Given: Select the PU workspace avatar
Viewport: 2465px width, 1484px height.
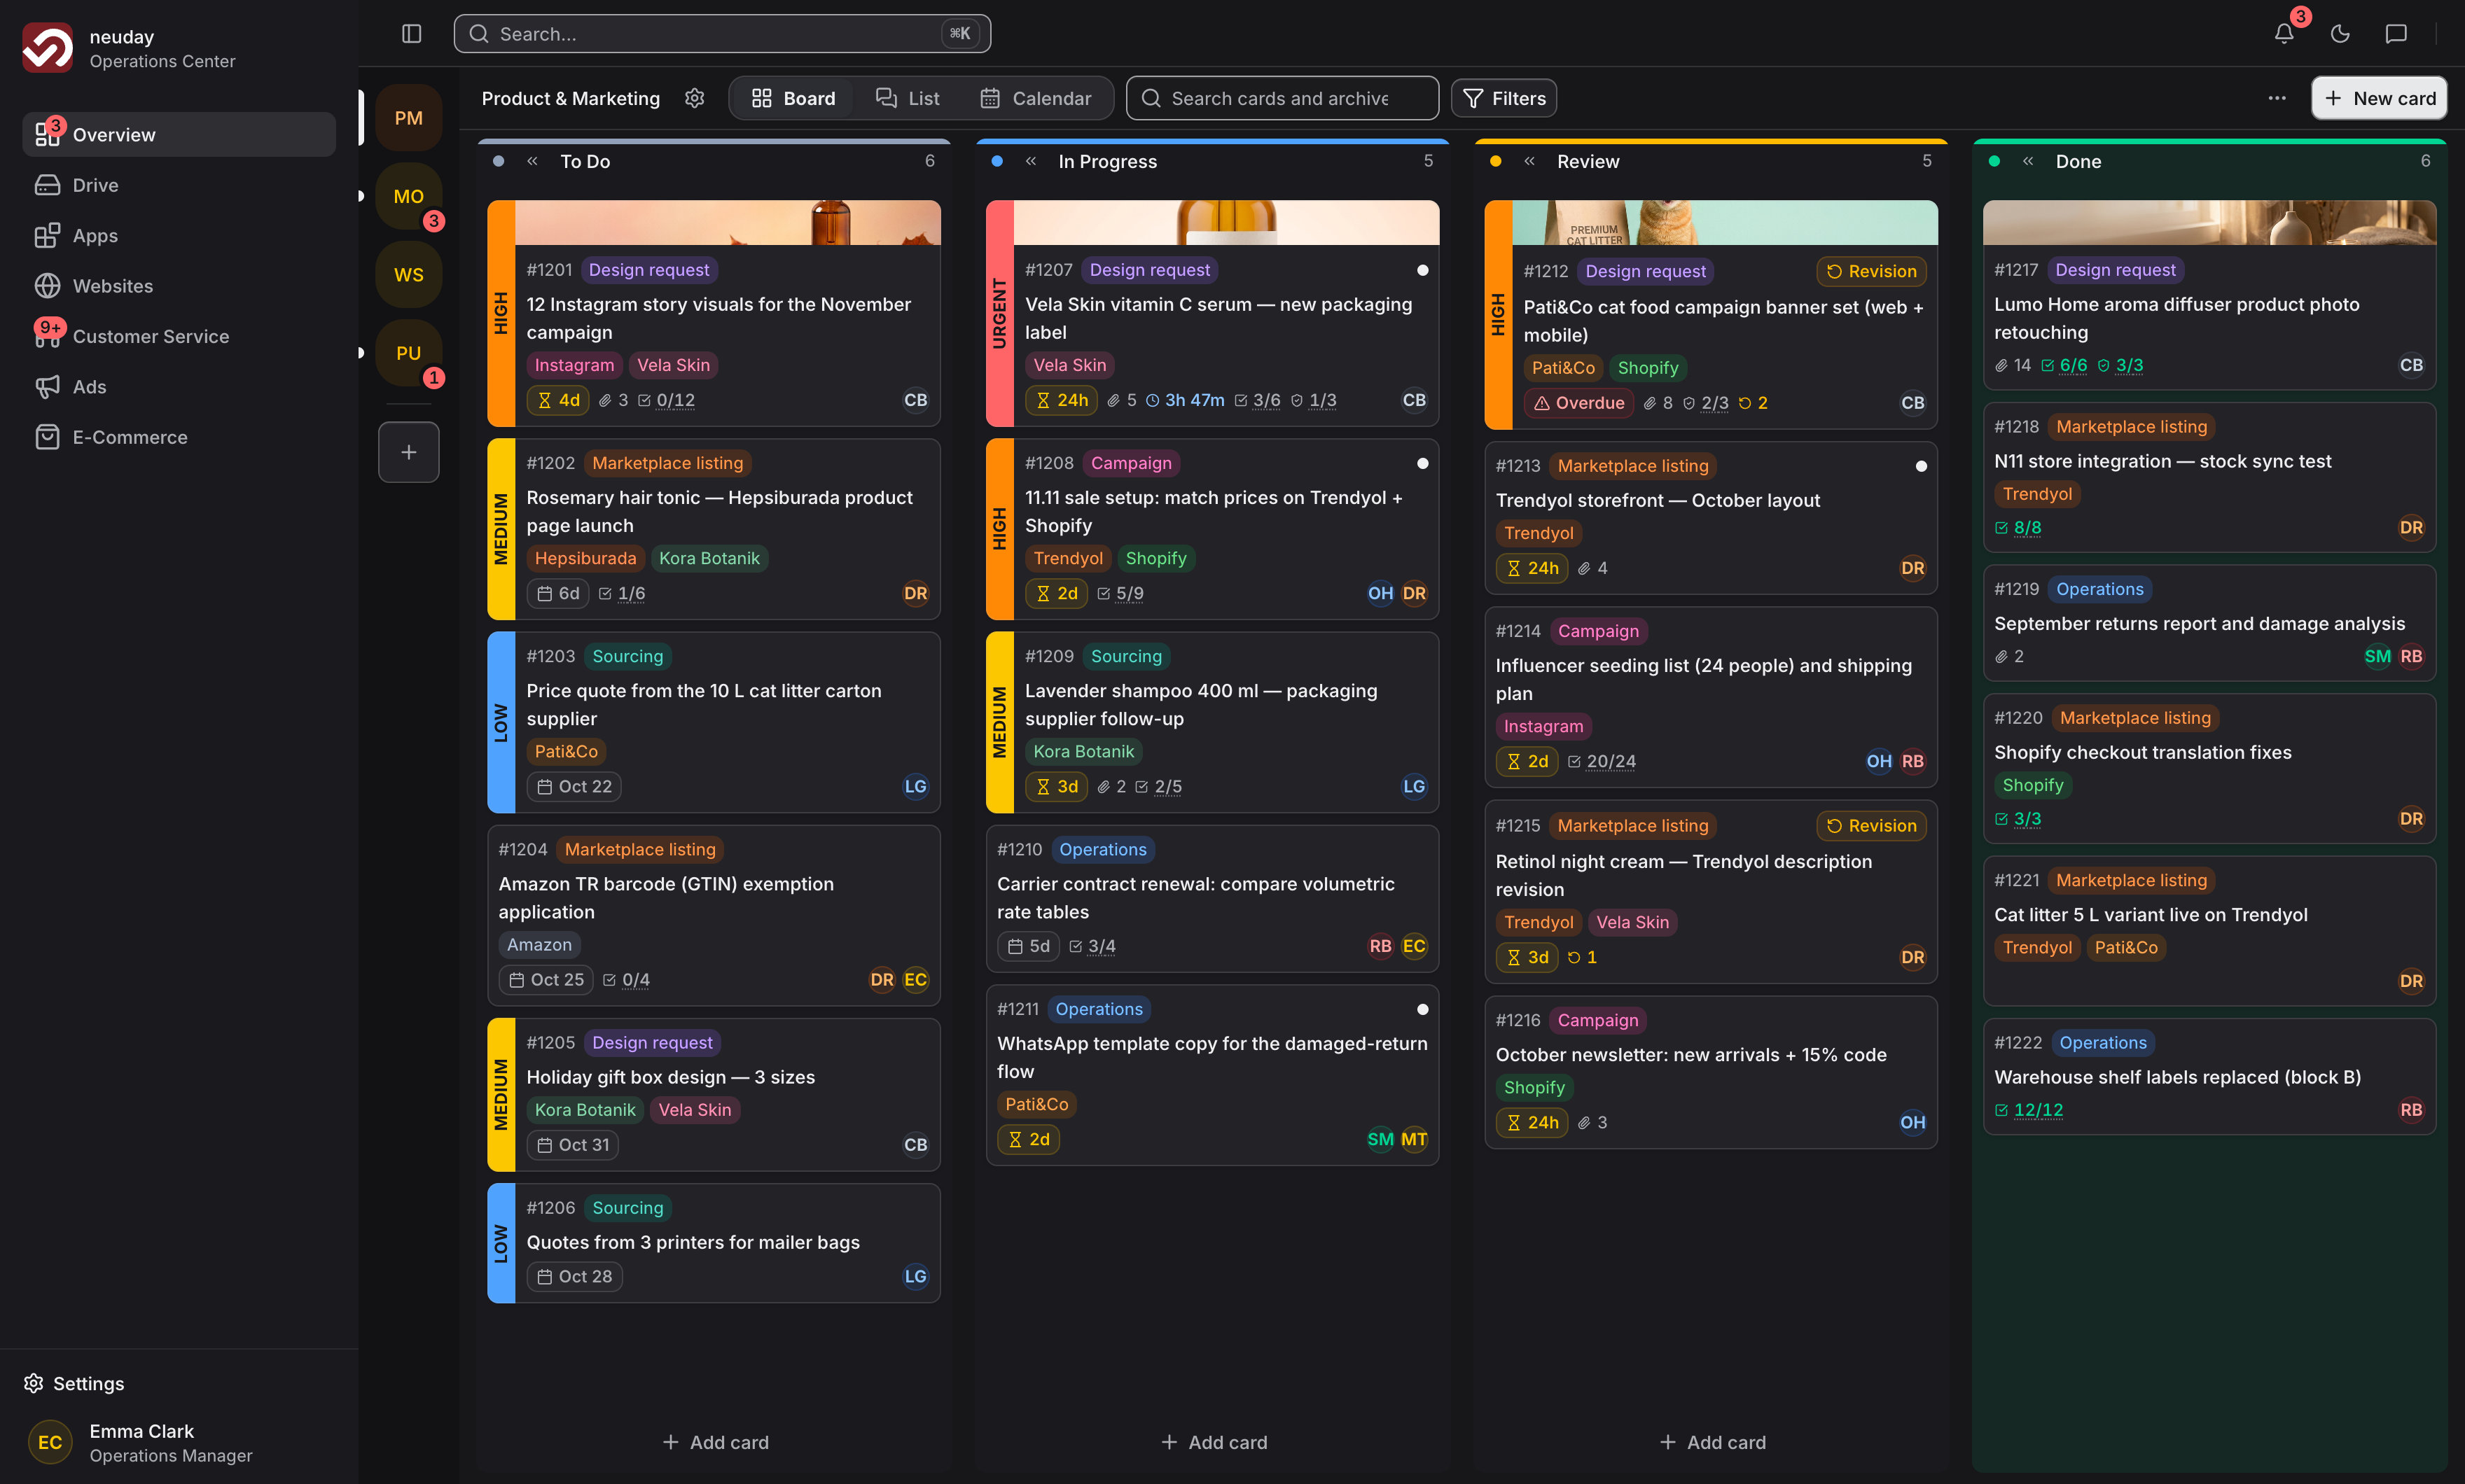Looking at the screenshot, I should [x=408, y=353].
